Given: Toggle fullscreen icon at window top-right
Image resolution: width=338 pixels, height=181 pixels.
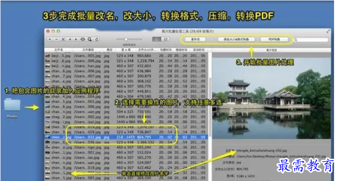Looking at the screenshot, I should (328, 32).
